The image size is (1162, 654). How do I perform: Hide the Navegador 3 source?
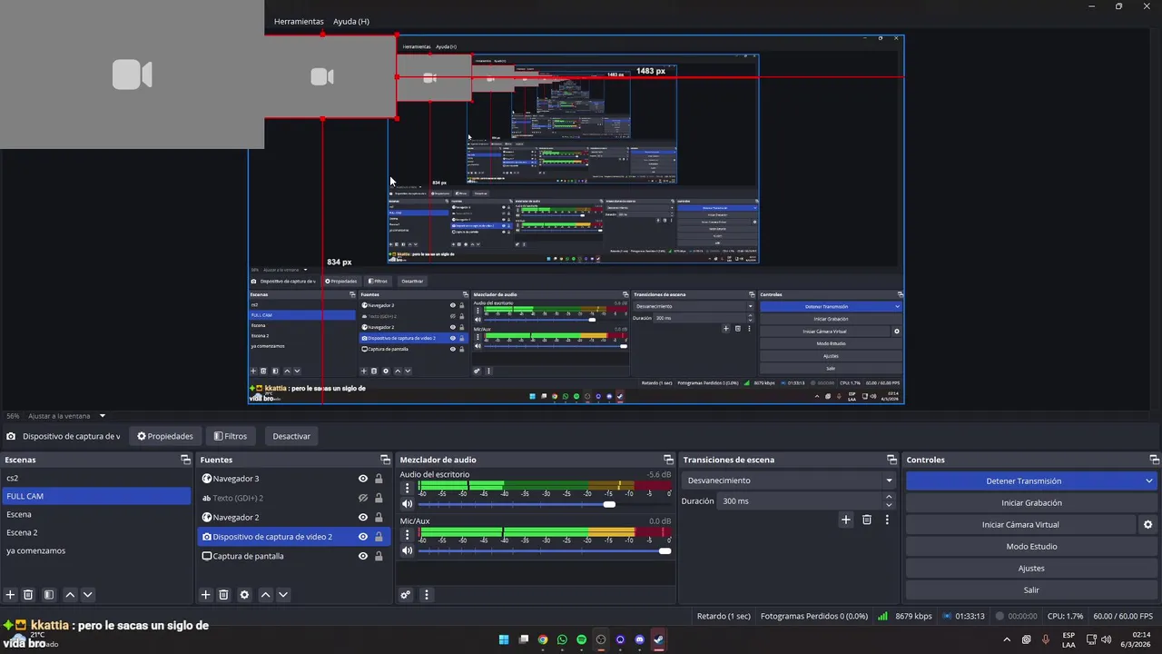coord(363,479)
